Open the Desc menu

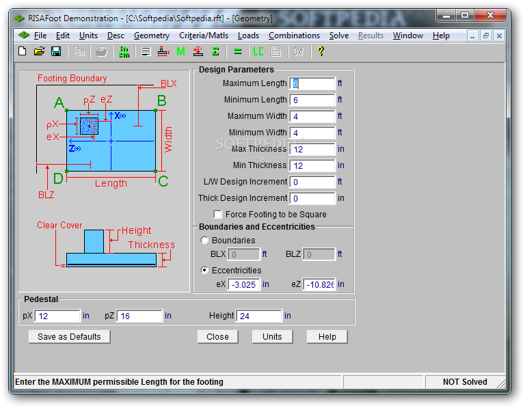pyautogui.click(x=116, y=36)
